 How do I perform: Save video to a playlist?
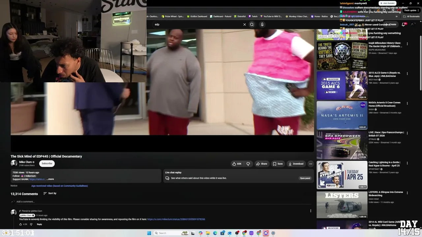(278, 164)
